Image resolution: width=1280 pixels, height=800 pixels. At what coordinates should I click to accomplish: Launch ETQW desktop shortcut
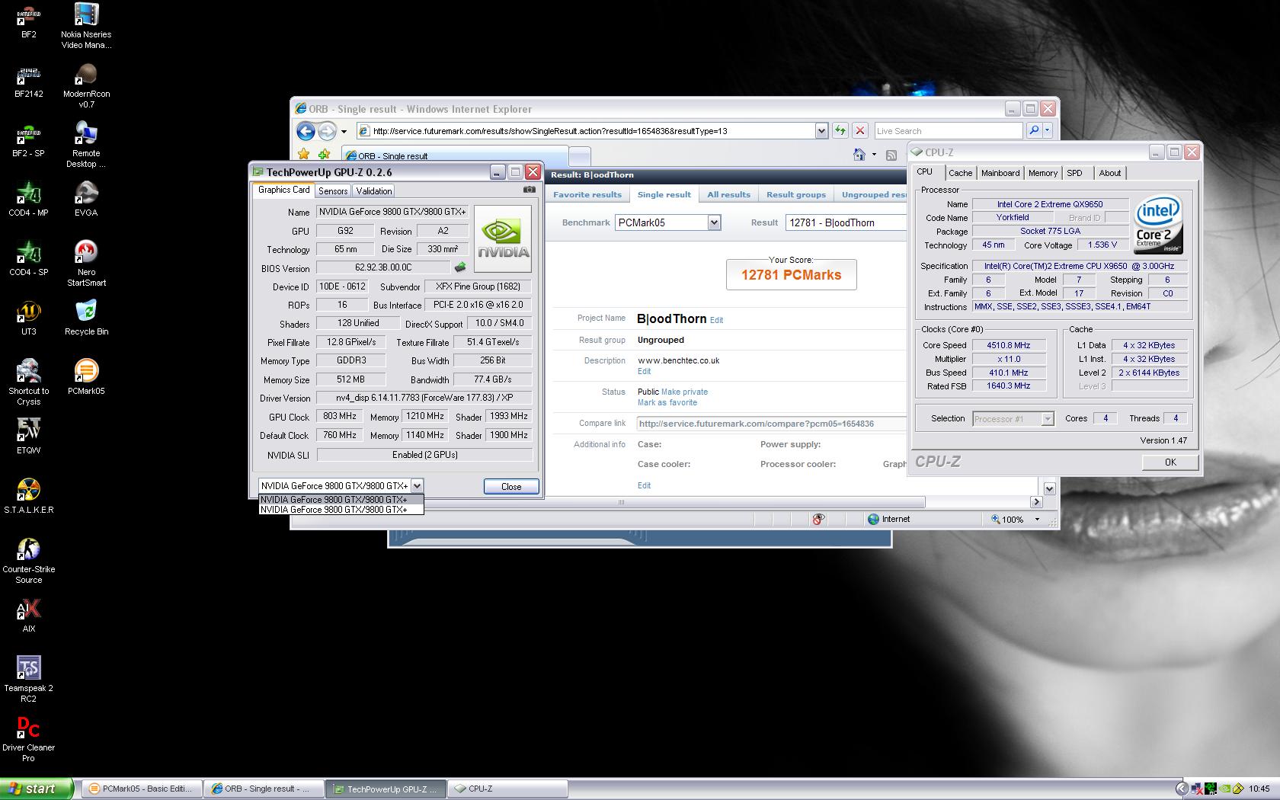pyautogui.click(x=28, y=437)
